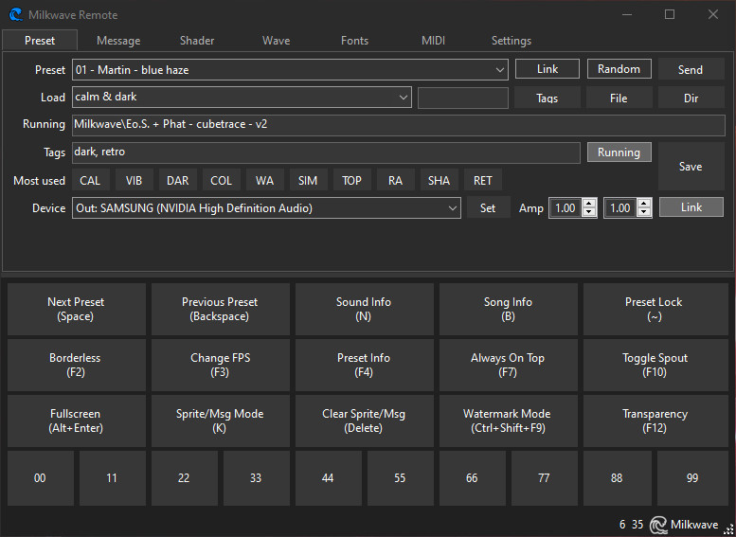Image resolution: width=736 pixels, height=537 pixels.
Task: Select the CAL most-used tag button
Action: click(90, 181)
